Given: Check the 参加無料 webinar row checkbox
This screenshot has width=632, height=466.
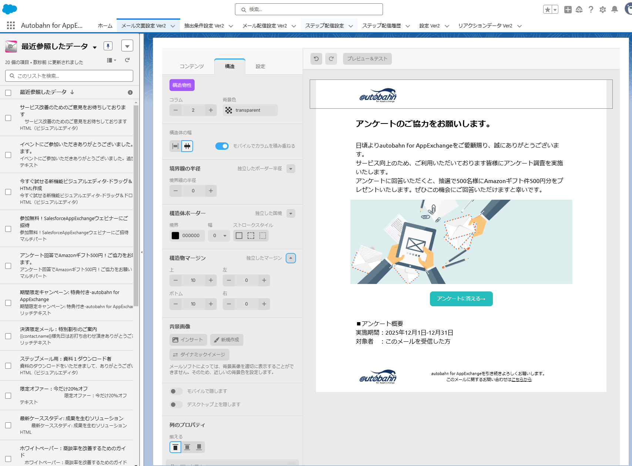Looking at the screenshot, I should point(8,229).
